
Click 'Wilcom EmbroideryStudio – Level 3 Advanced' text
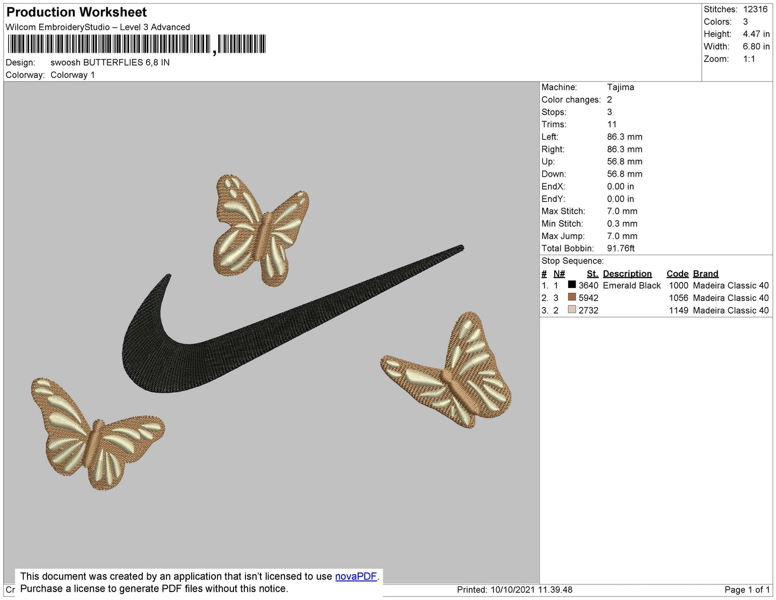[98, 27]
